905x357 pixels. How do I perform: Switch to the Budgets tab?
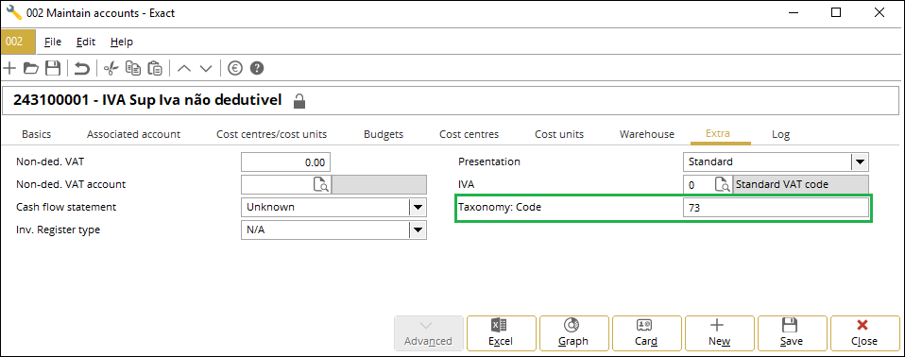pos(384,134)
